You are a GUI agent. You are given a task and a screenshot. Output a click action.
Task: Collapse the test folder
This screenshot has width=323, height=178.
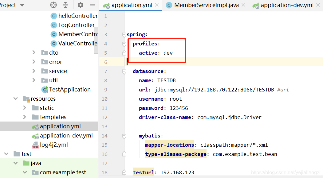(6, 154)
